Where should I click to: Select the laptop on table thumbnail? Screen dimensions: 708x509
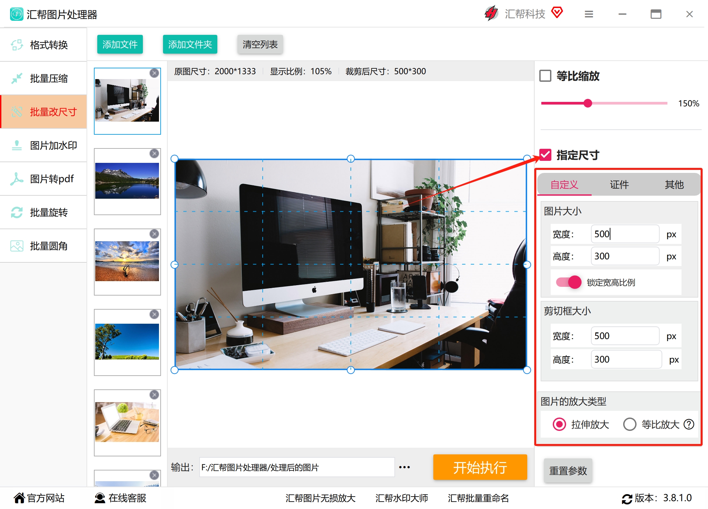[x=127, y=422]
